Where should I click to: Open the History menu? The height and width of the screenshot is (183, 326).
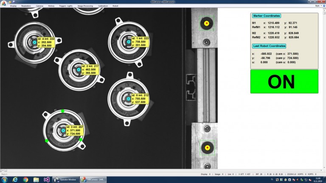coord(51,6)
